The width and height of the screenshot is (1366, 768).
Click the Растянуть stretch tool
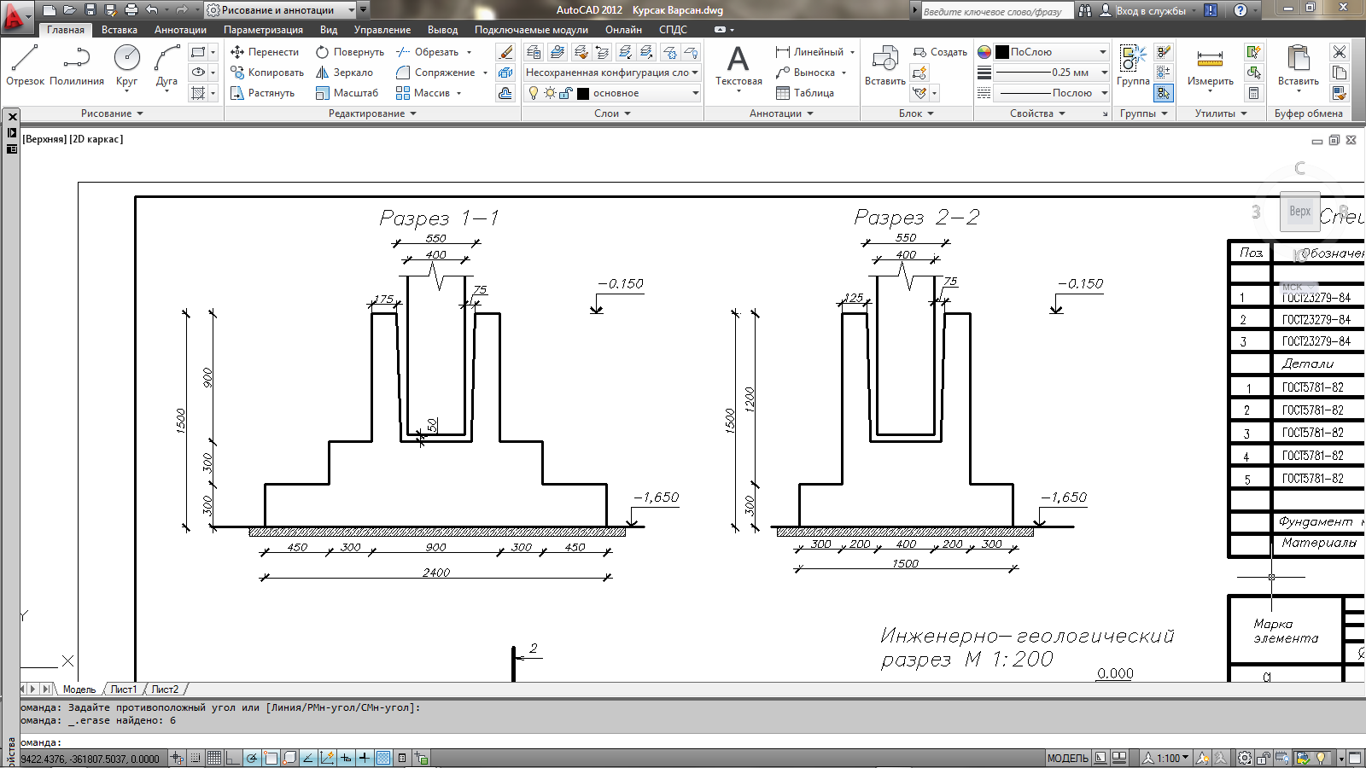click(262, 93)
